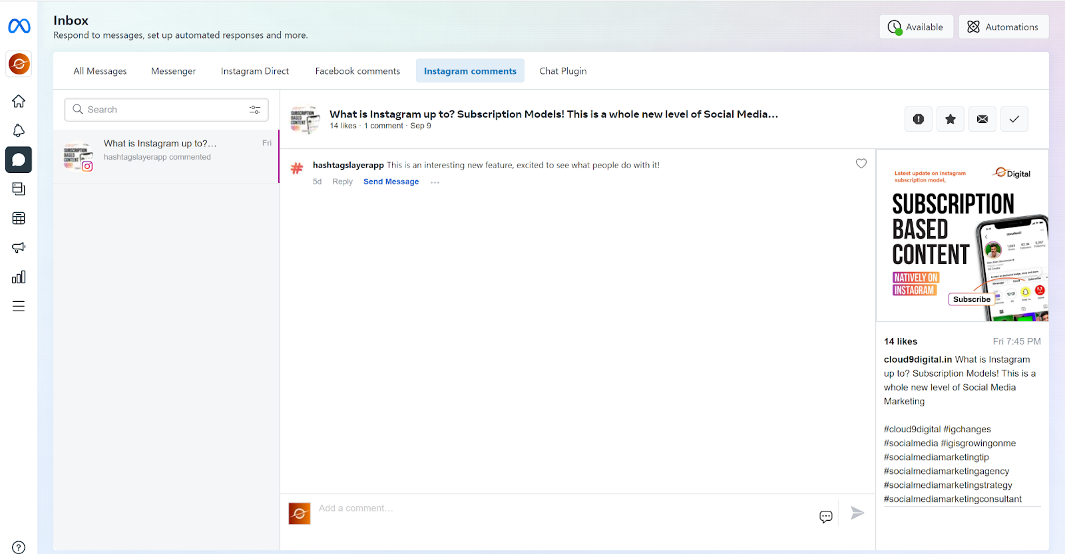Screen dimensions: 1065x554
Task: Switch to All Messages tab
Action: coord(100,71)
